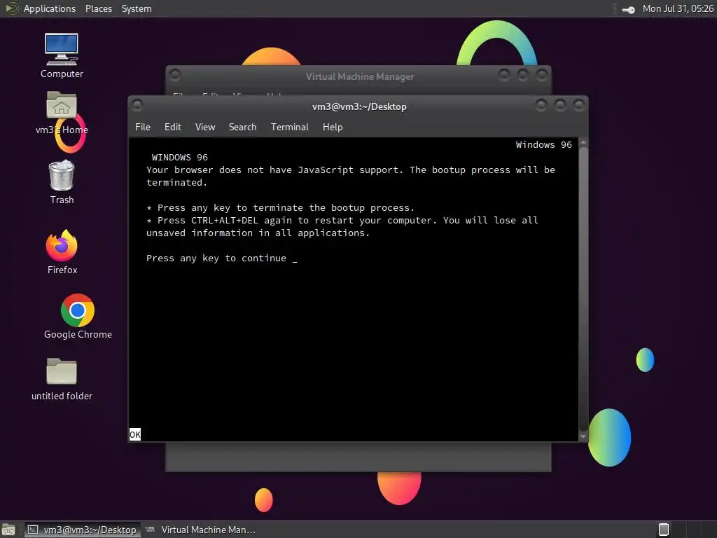Click the Virtual Machine Manager title bar
The width and height of the screenshot is (717, 538).
(x=359, y=76)
